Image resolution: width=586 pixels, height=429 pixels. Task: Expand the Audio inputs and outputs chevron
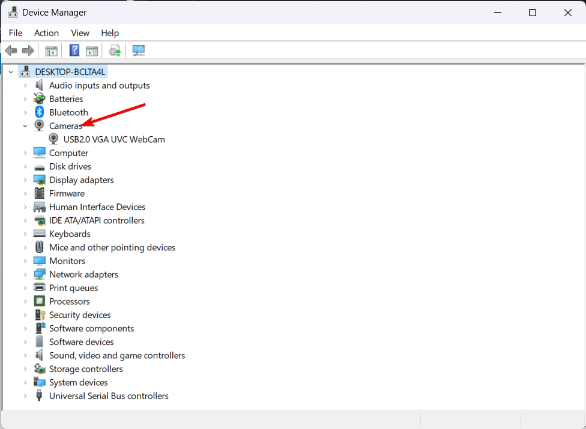25,86
